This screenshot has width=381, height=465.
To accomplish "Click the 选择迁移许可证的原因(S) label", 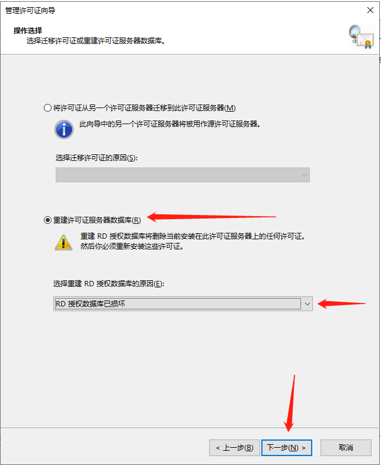I will point(97,158).
